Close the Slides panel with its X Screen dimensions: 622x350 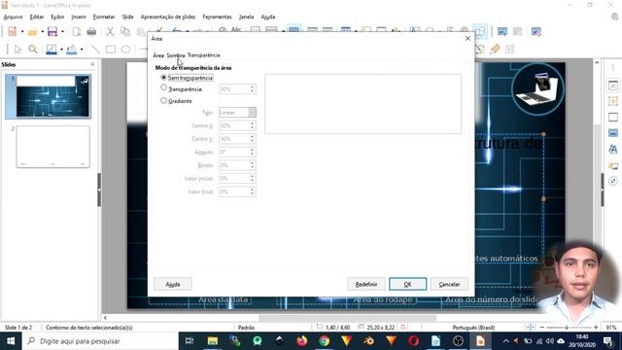tap(92, 64)
